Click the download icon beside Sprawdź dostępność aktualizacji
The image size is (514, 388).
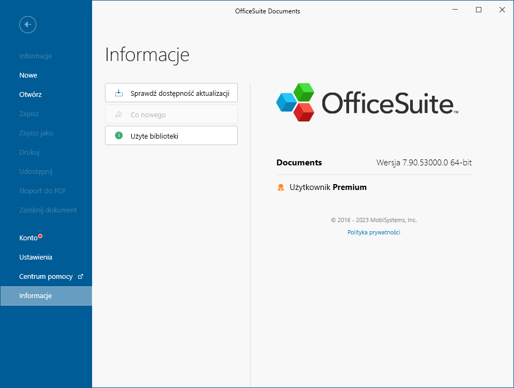click(x=119, y=93)
